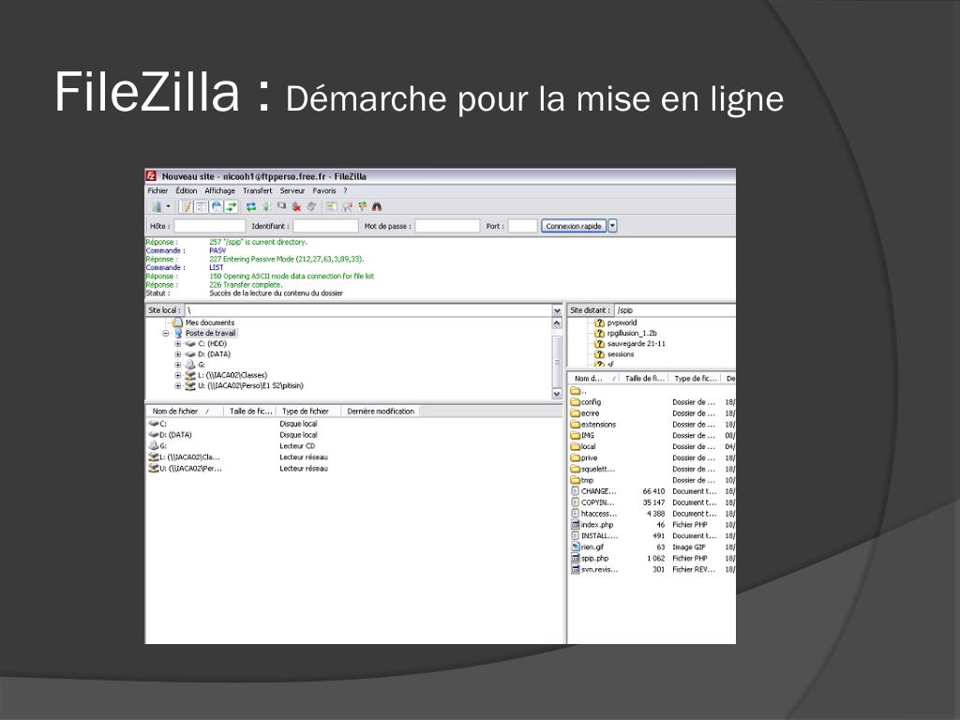Open the Édition menu
This screenshot has height=720, width=960.
click(187, 191)
